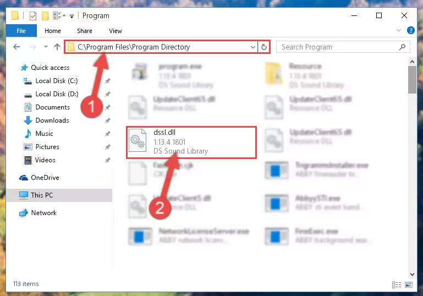
Task: Go forward with the Forward arrow
Action: click(x=33, y=47)
